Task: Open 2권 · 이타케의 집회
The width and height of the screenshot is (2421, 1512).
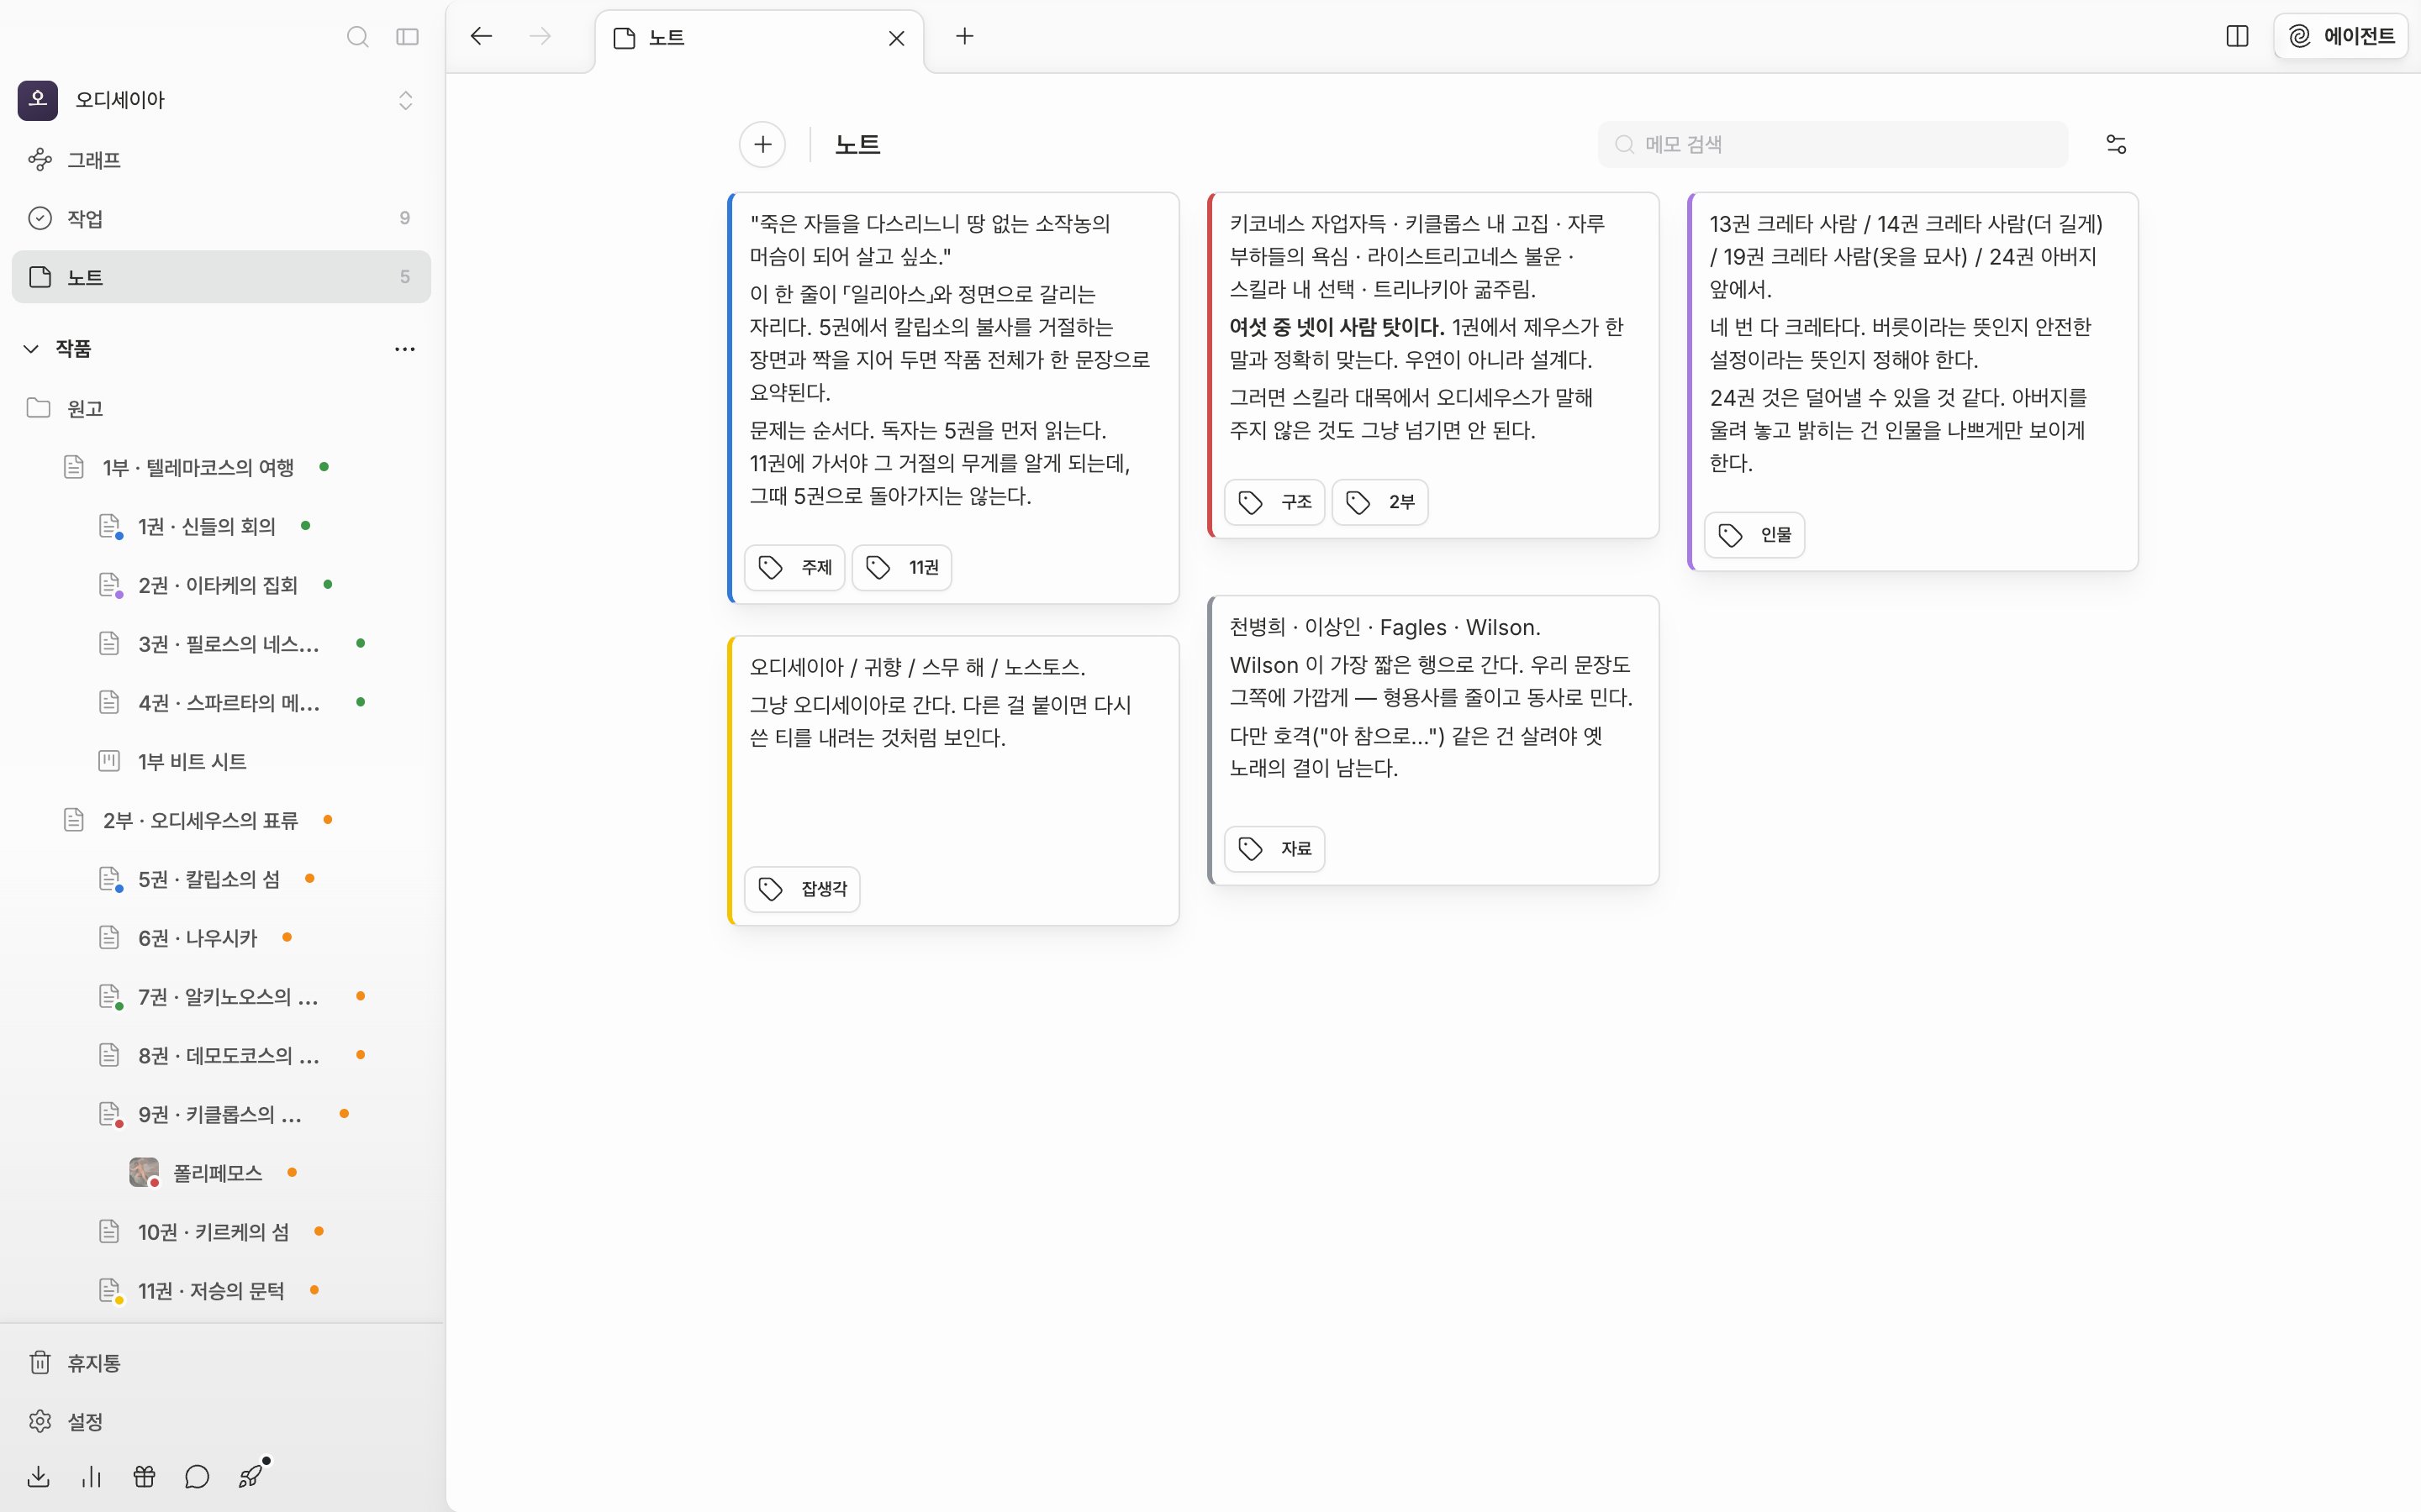Action: tap(221, 585)
